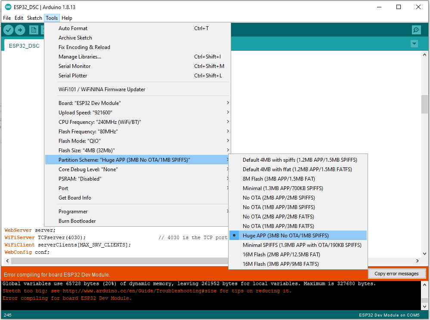
Task: Click 'WebServer server;' code line
Action: point(30,230)
